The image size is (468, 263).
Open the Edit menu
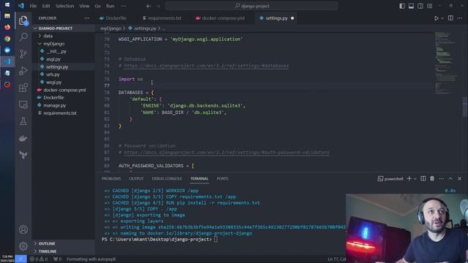pyautogui.click(x=46, y=6)
